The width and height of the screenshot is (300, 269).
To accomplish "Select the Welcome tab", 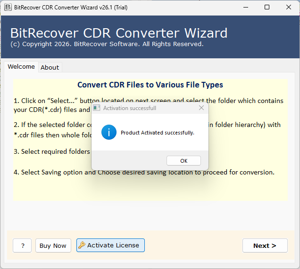I will (x=21, y=67).
